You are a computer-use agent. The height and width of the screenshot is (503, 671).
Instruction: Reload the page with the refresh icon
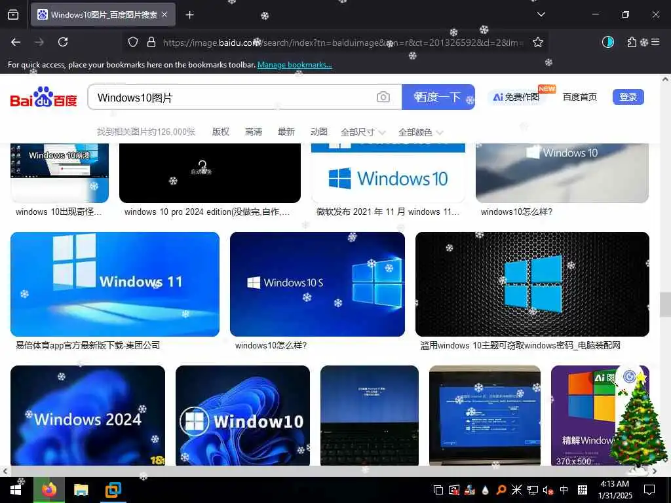[63, 42]
